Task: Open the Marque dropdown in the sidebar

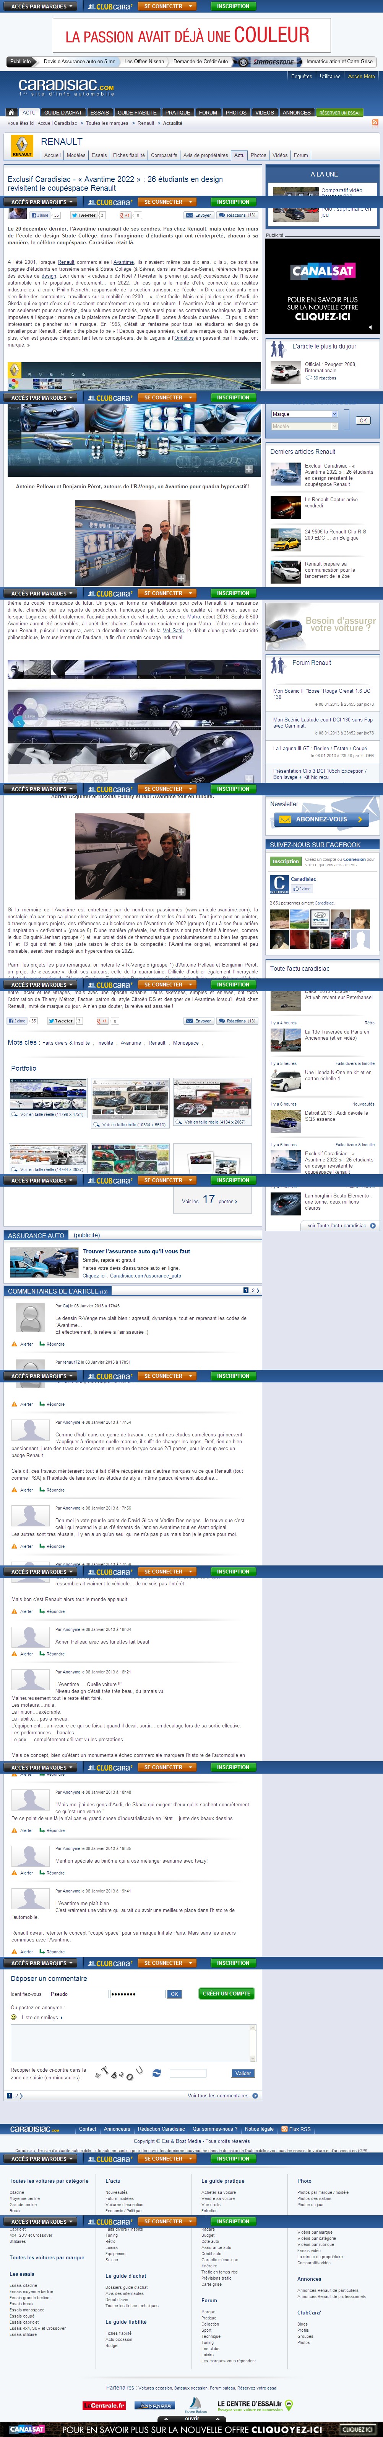Action: [304, 414]
